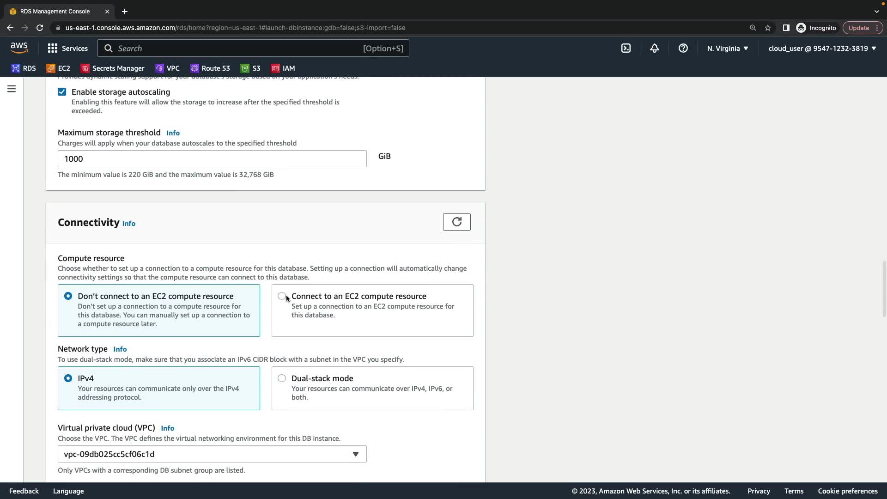Image resolution: width=887 pixels, height=499 pixels.
Task: Open the notifications bell
Action: coord(654,48)
